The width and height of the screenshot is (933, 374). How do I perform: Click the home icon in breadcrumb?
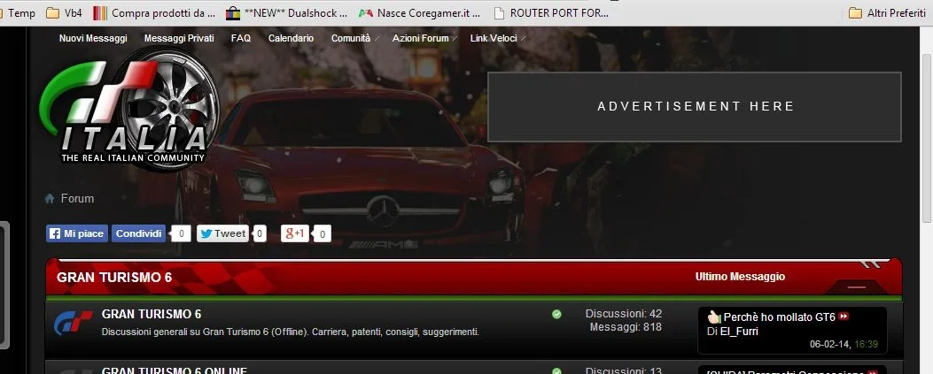click(x=50, y=198)
